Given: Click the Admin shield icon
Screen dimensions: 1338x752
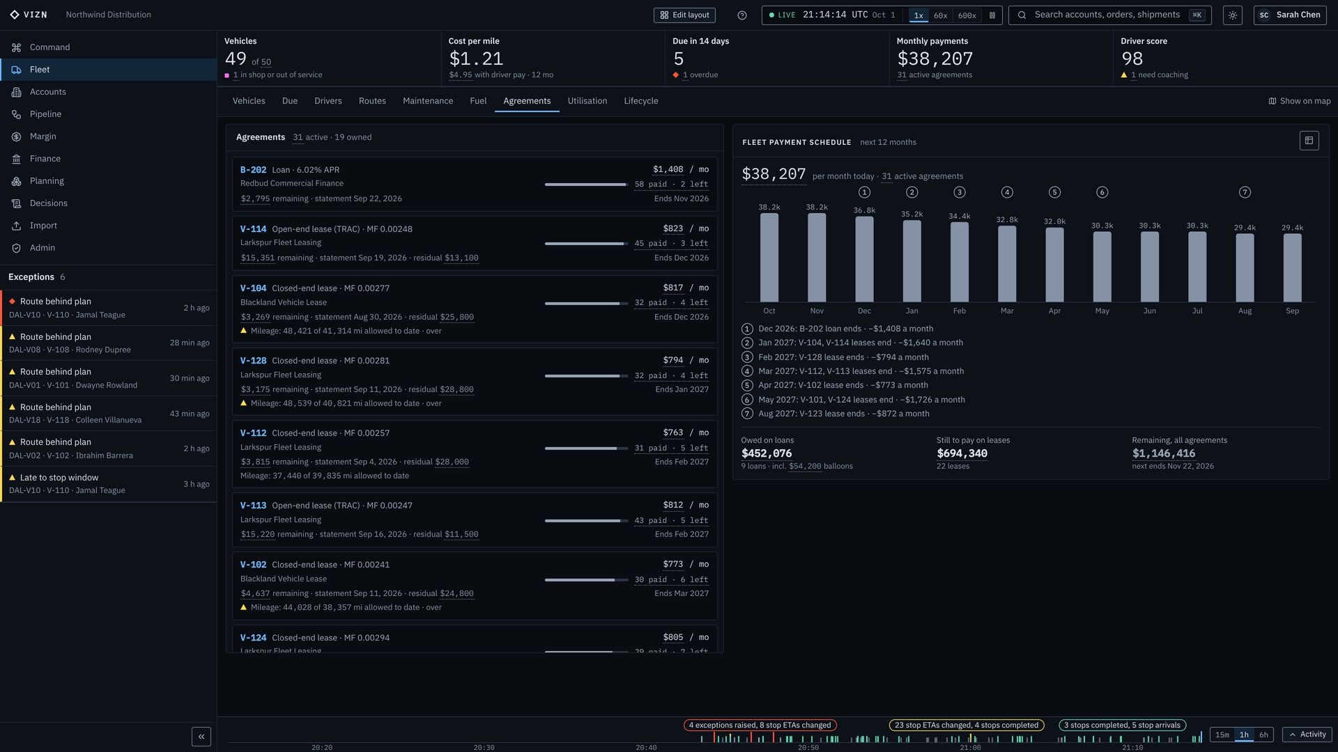Looking at the screenshot, I should pyautogui.click(x=16, y=248).
